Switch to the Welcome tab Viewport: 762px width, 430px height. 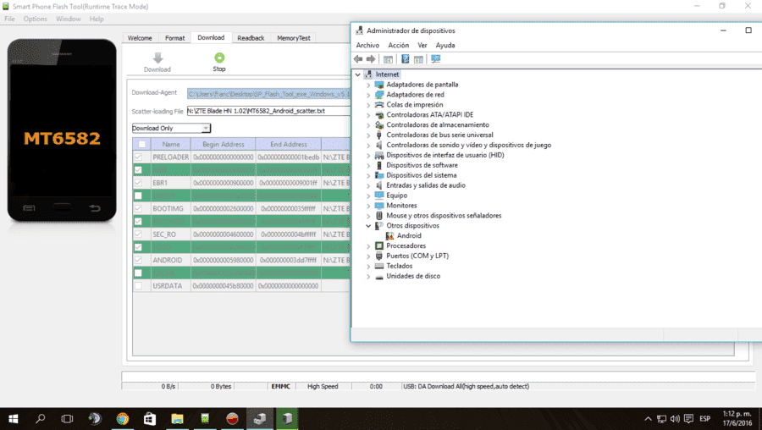[x=140, y=38]
